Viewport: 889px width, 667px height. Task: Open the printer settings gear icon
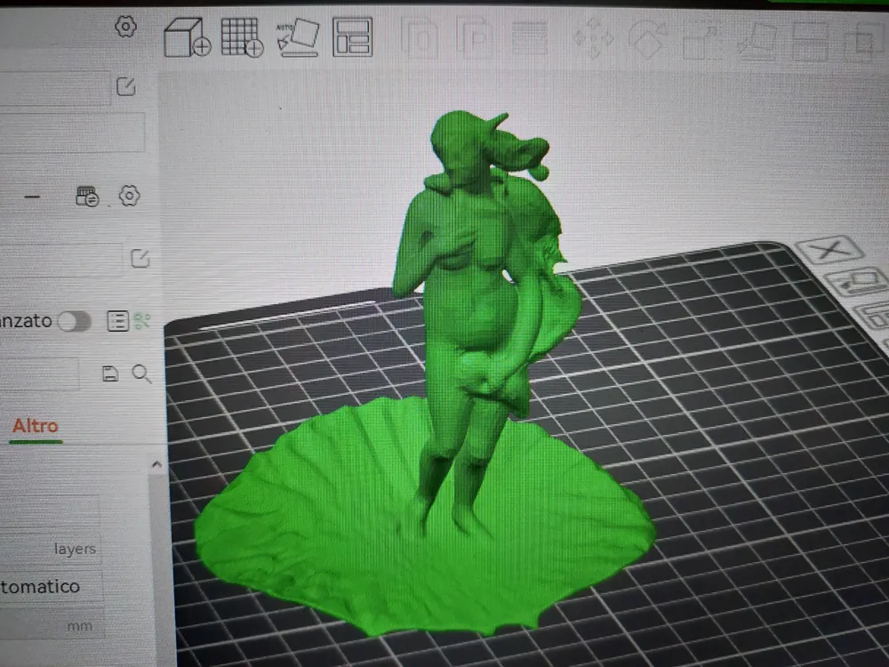[126, 27]
